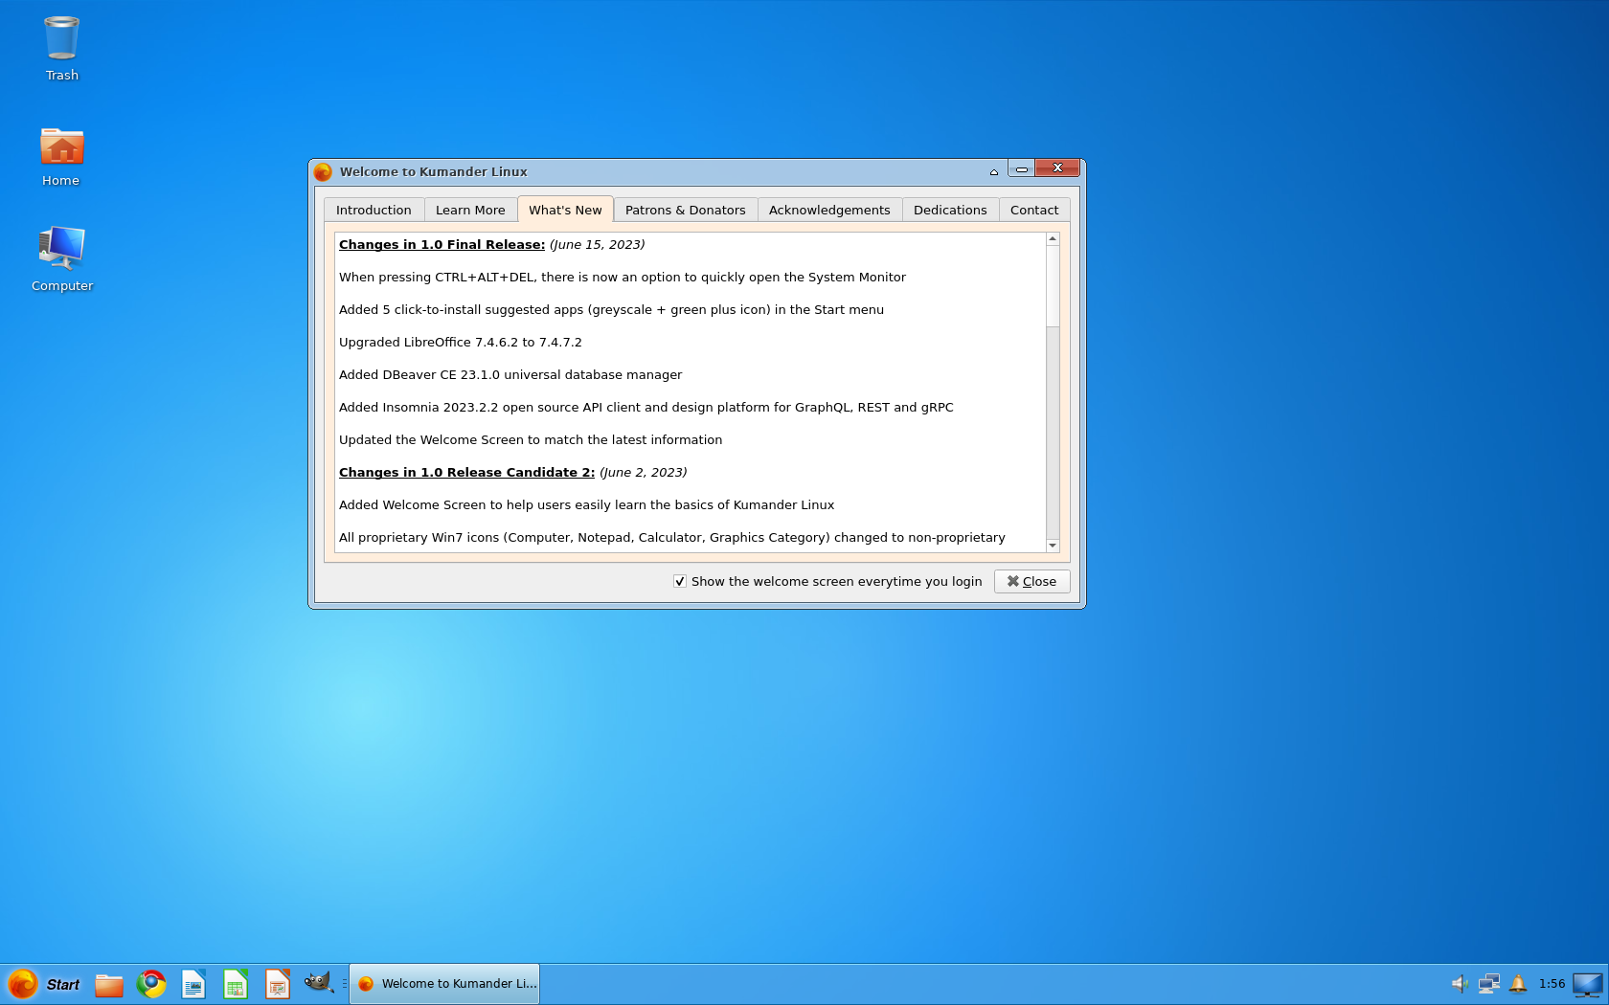Open the Trash desktop icon
1609x1005 pixels.
pyautogui.click(x=61, y=49)
